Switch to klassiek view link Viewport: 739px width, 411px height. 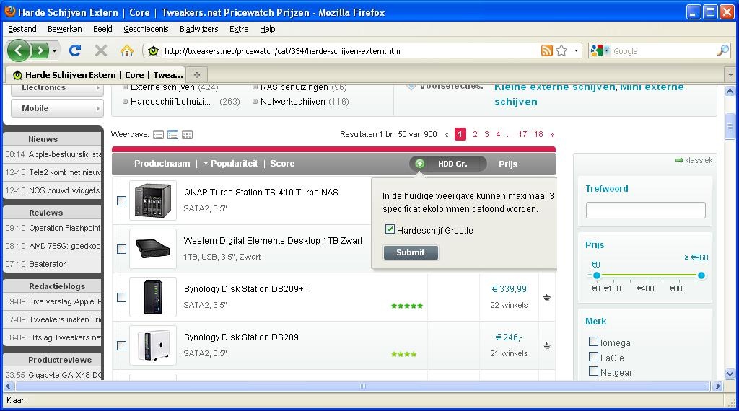pos(694,160)
